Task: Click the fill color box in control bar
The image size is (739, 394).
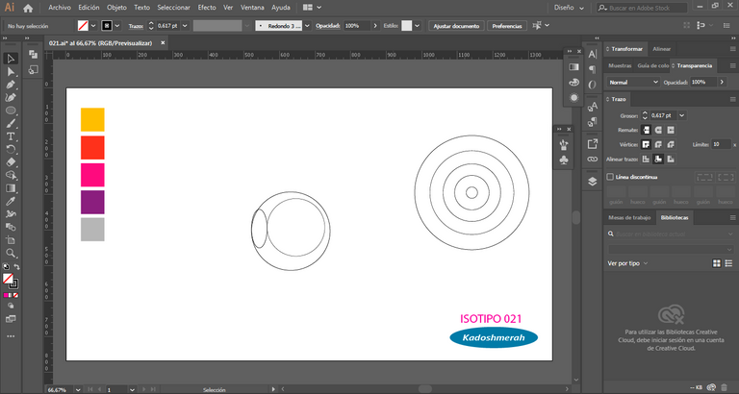Action: 83,26
